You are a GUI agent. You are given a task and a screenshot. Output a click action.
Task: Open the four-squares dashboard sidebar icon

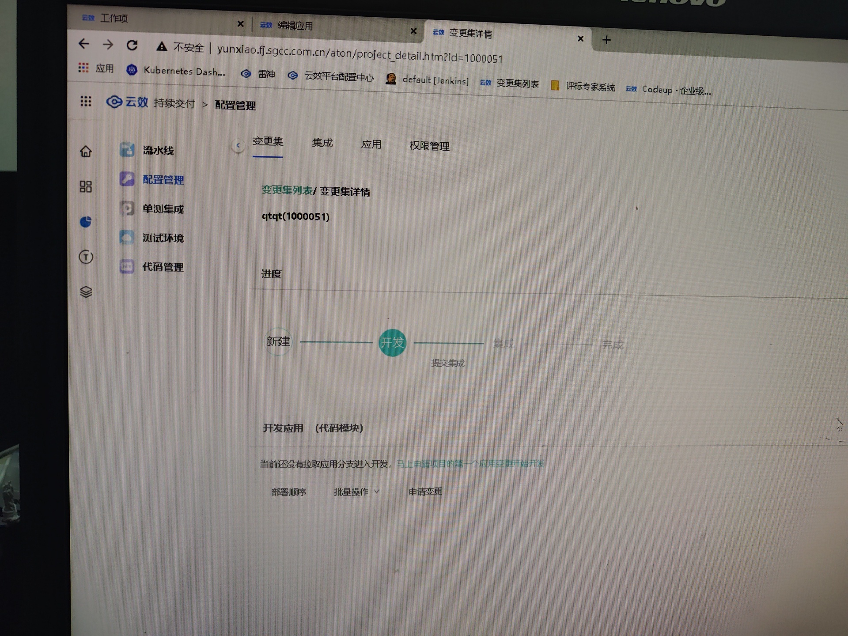pyautogui.click(x=86, y=186)
